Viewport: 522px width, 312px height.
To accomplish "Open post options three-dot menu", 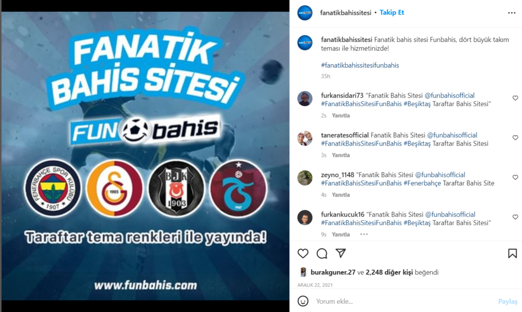I will 512,13.
